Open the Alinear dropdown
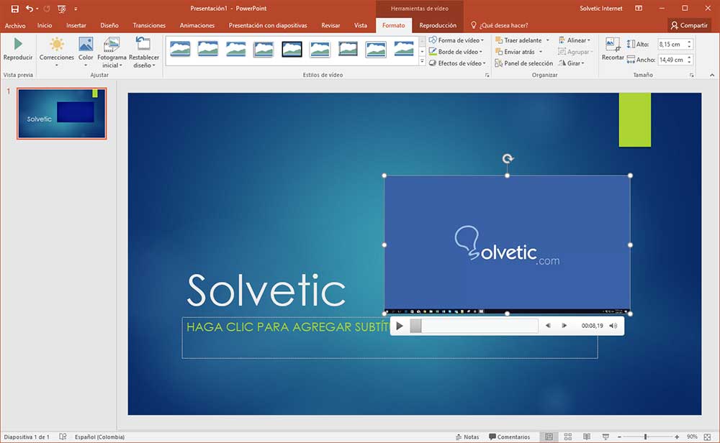 pyautogui.click(x=575, y=40)
